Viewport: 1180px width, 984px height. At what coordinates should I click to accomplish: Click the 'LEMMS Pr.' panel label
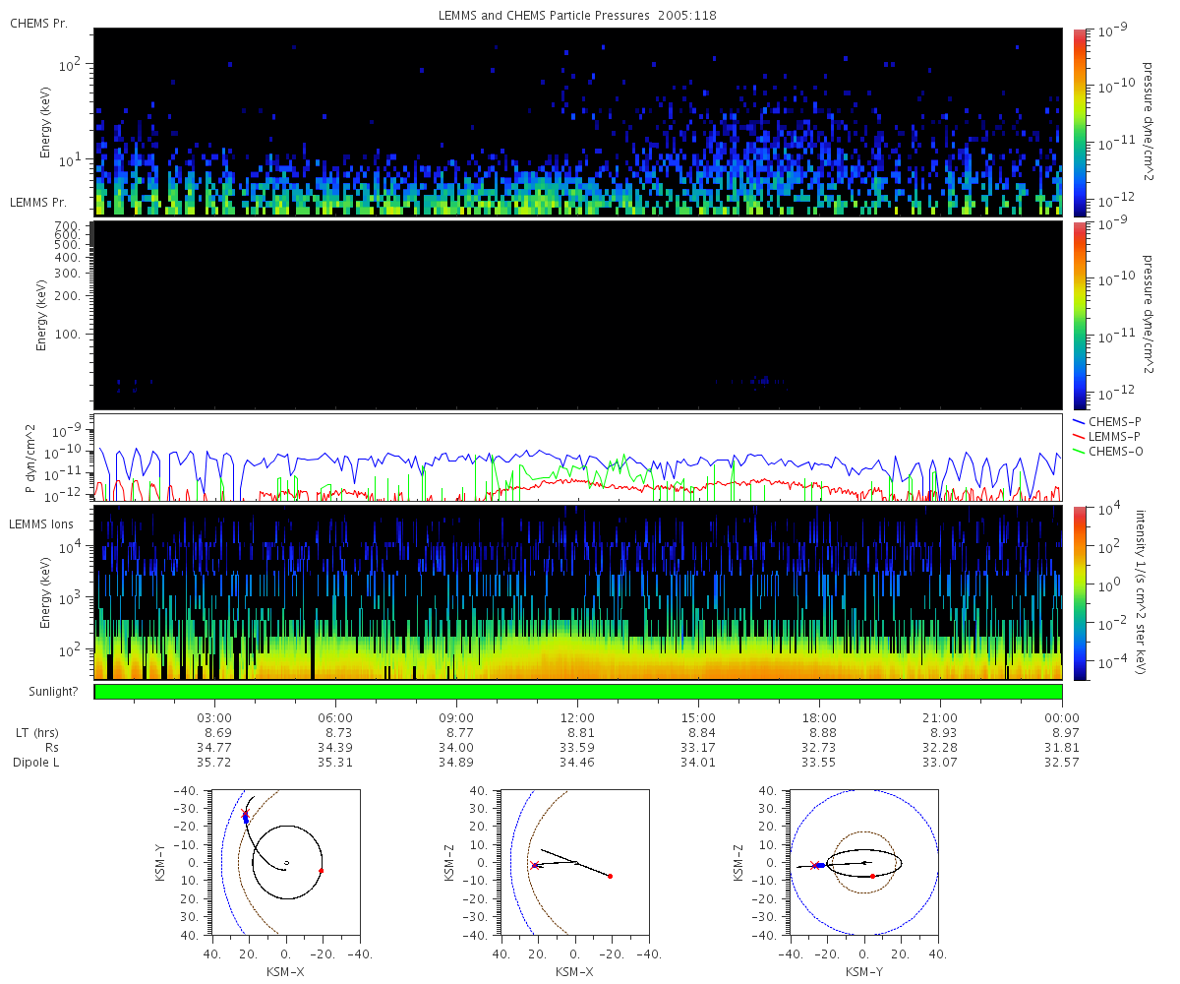39,203
